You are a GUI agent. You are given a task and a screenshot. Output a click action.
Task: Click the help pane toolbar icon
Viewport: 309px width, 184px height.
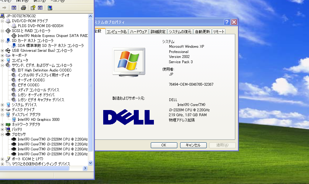(40, 8)
